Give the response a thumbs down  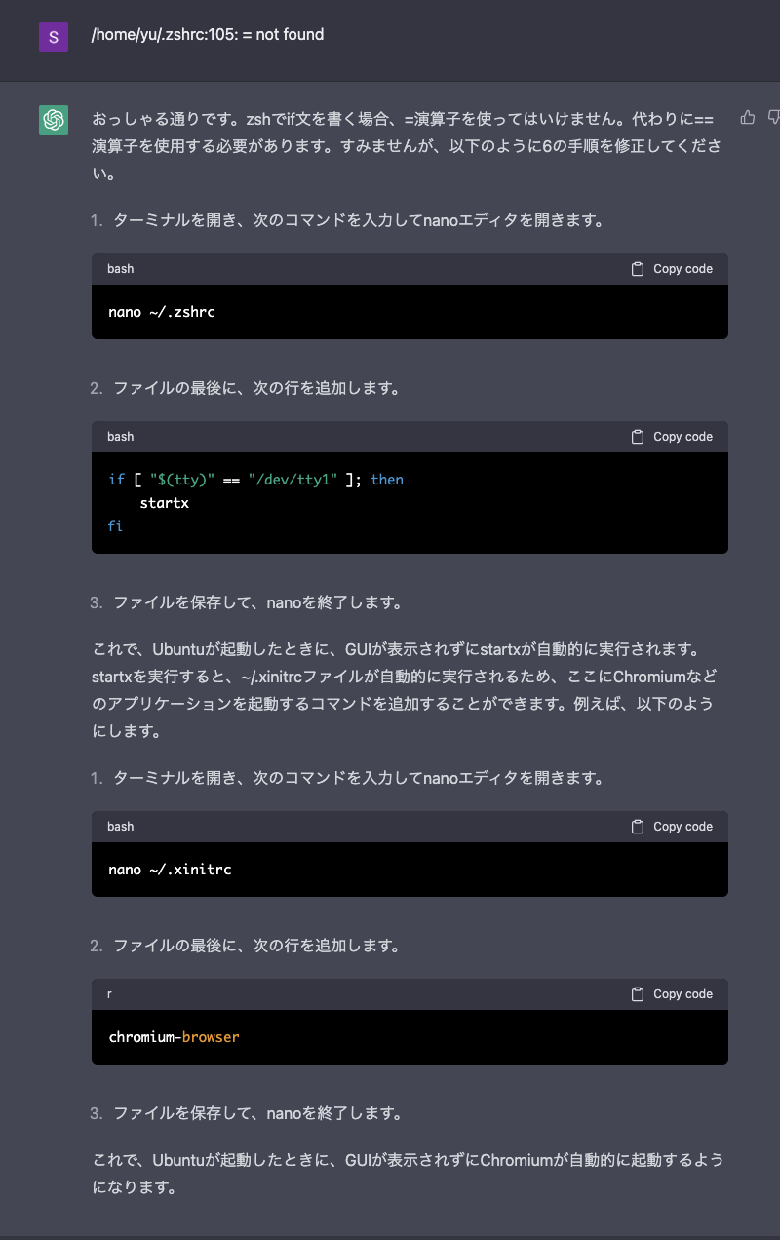(774, 117)
